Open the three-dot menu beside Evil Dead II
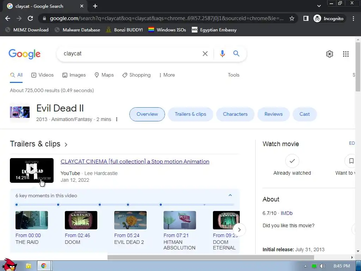 point(117,119)
